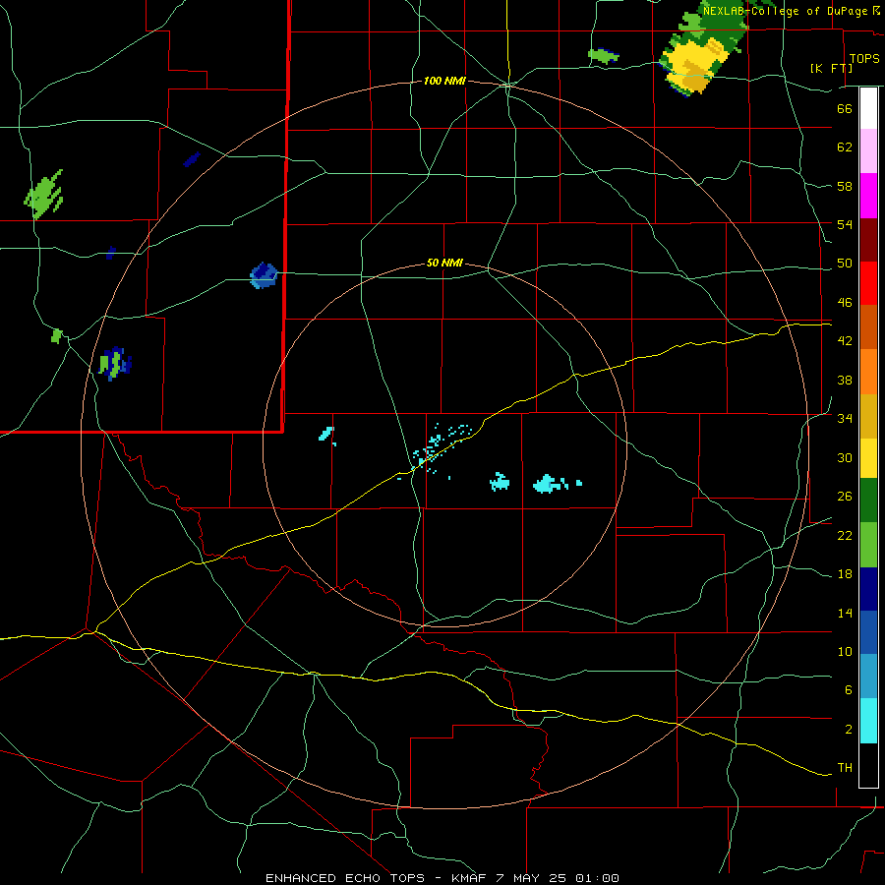Click the 18 legend value
The image size is (885, 885).
click(x=845, y=574)
